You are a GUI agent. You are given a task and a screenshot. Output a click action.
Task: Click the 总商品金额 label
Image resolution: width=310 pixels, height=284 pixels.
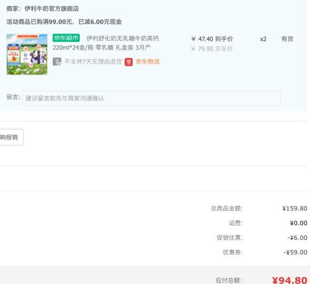(x=227, y=208)
